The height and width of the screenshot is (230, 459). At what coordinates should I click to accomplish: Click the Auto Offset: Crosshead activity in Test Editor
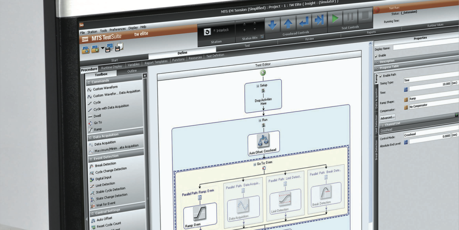[263, 143]
